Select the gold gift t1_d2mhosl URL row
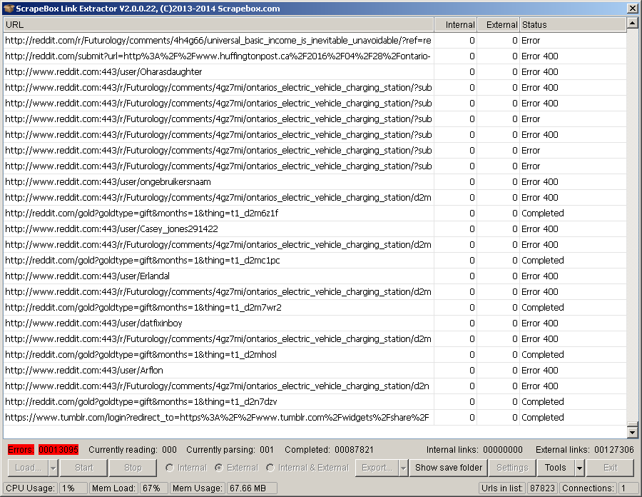The width and height of the screenshot is (642, 497). pos(315,354)
